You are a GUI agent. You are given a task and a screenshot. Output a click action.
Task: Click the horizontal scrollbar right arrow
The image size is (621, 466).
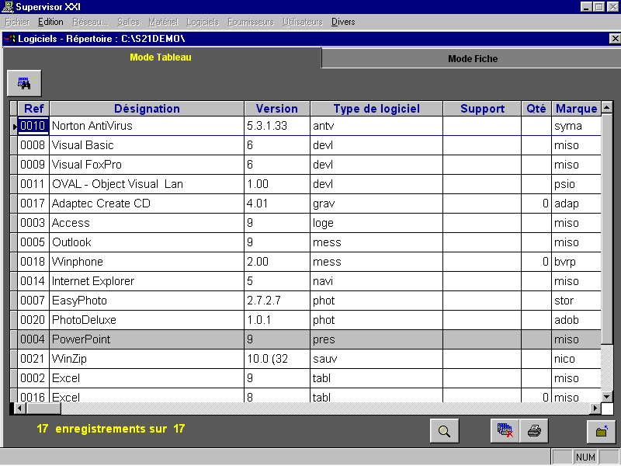(x=595, y=408)
